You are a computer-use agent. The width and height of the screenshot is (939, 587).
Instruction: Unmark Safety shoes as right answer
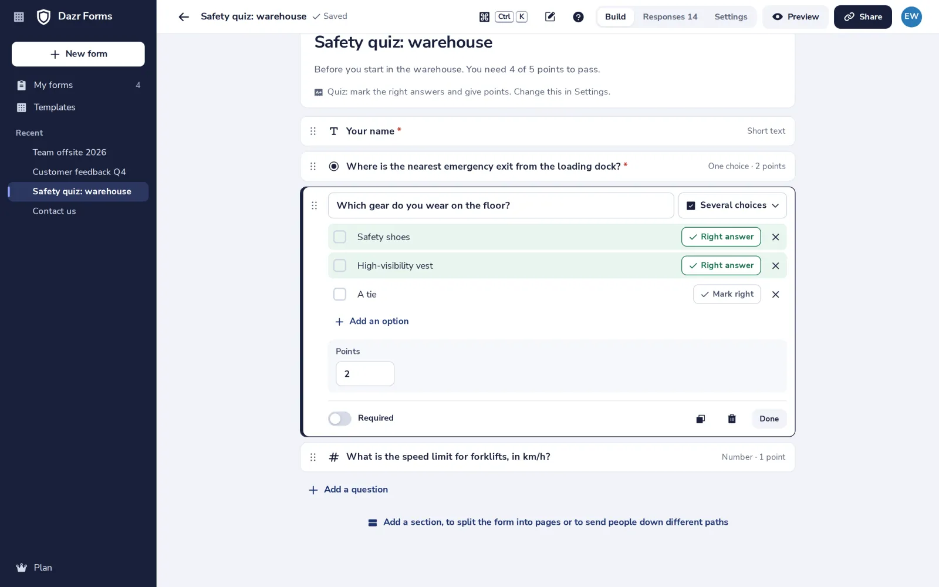coord(721,237)
